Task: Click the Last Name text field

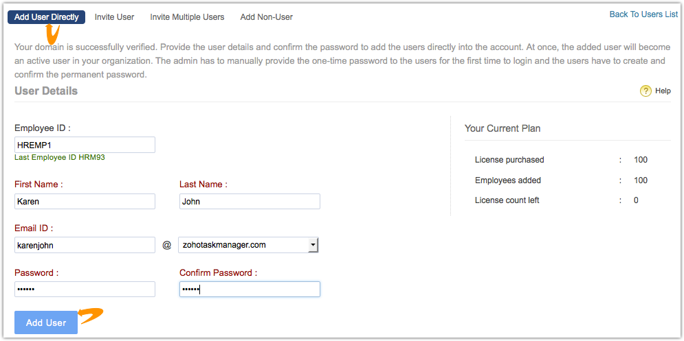Action: click(x=250, y=202)
